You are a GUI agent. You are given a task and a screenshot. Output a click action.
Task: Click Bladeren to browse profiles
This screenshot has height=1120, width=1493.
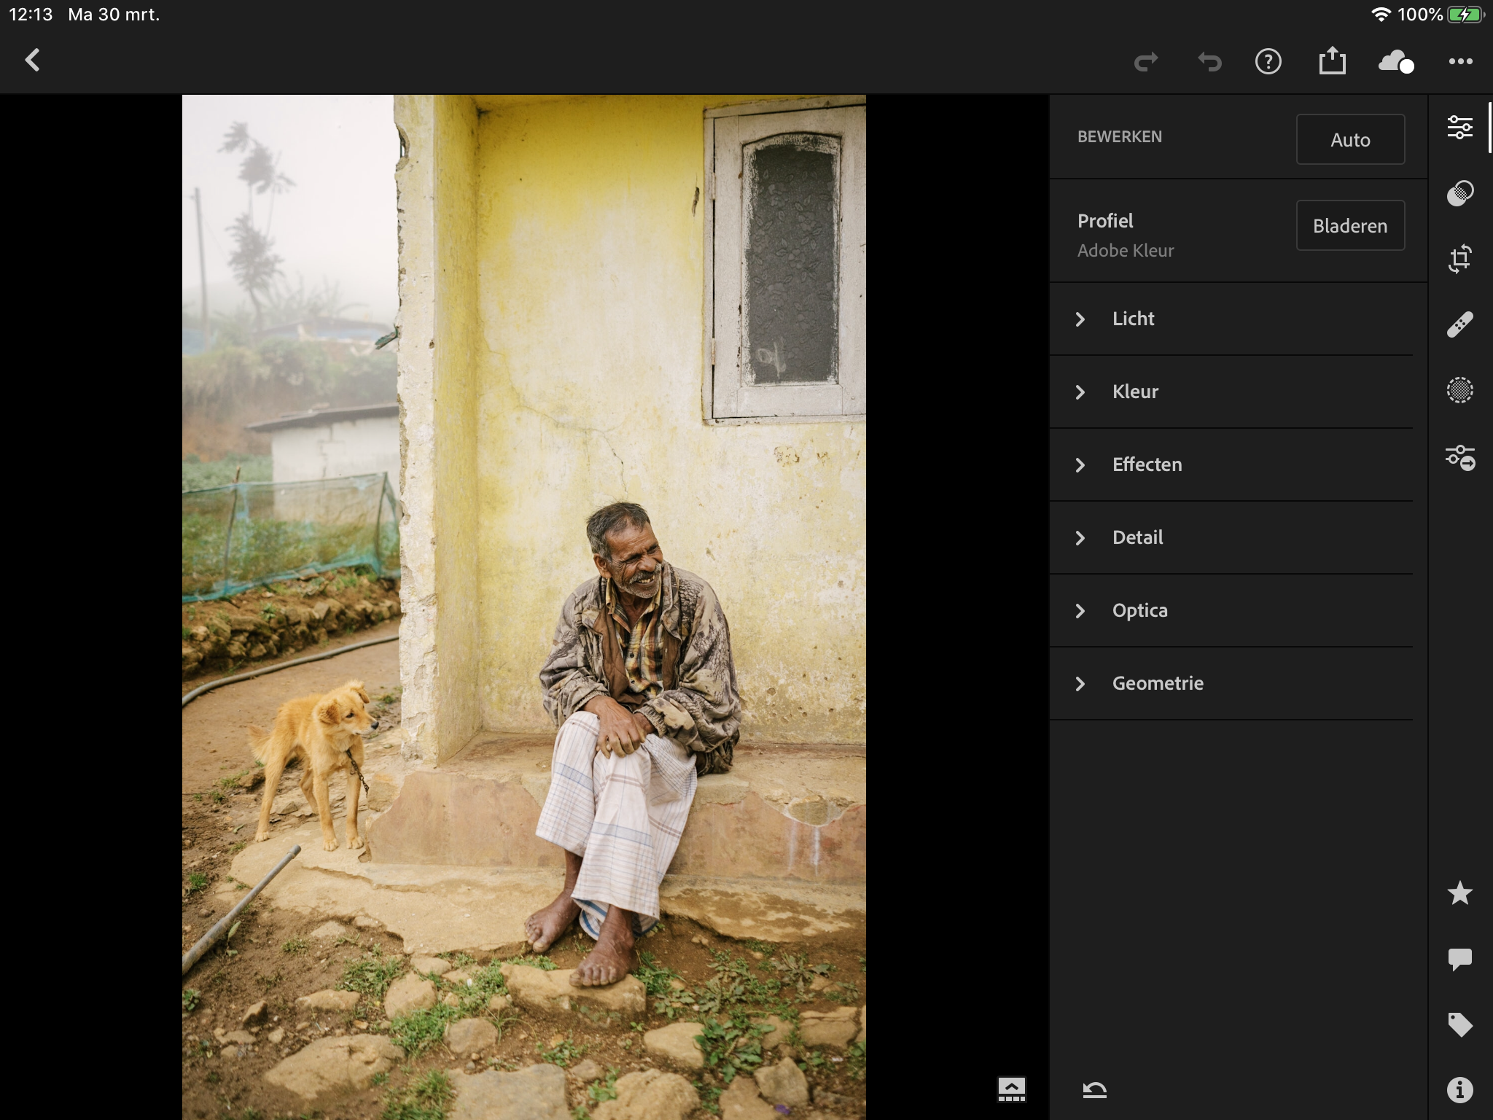click(x=1350, y=226)
